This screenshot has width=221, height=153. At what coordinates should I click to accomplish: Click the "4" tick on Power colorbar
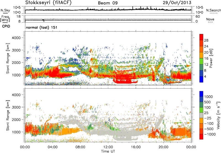205,76
